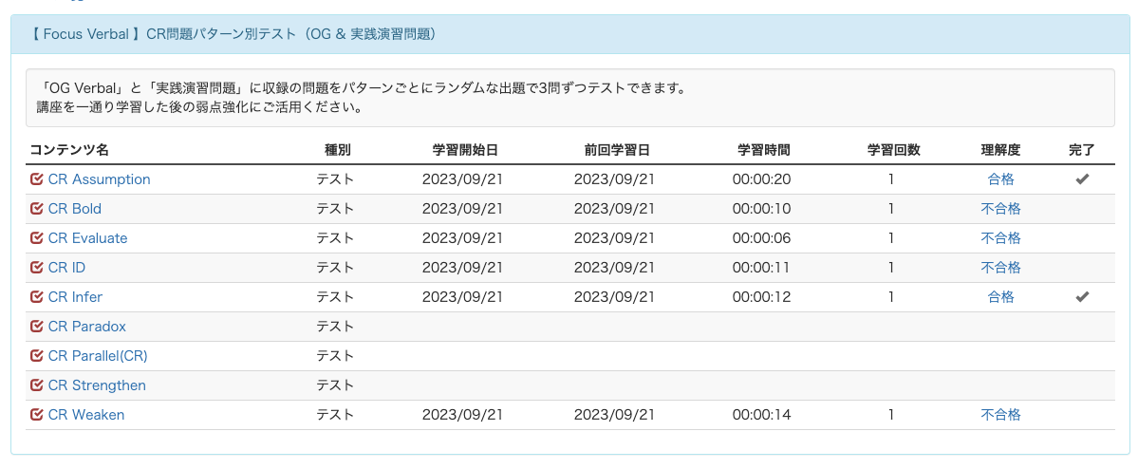Click the completed checkmark in CR Infer row
1138x469 pixels.
[1081, 297]
